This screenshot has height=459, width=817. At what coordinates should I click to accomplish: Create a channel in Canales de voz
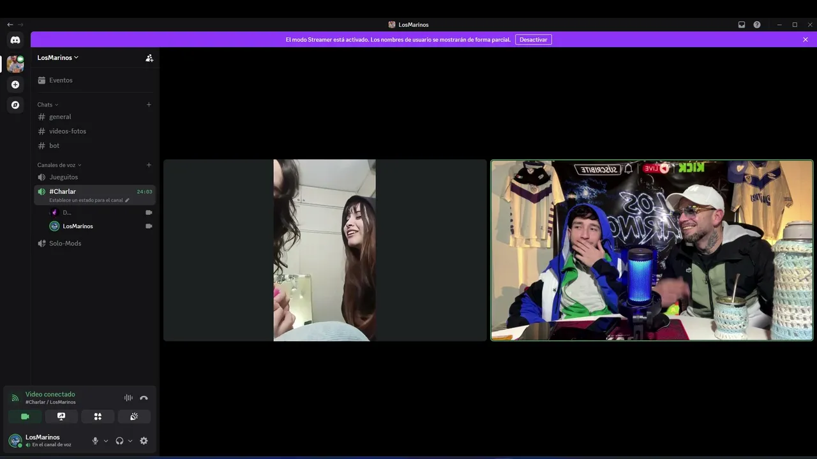point(149,165)
